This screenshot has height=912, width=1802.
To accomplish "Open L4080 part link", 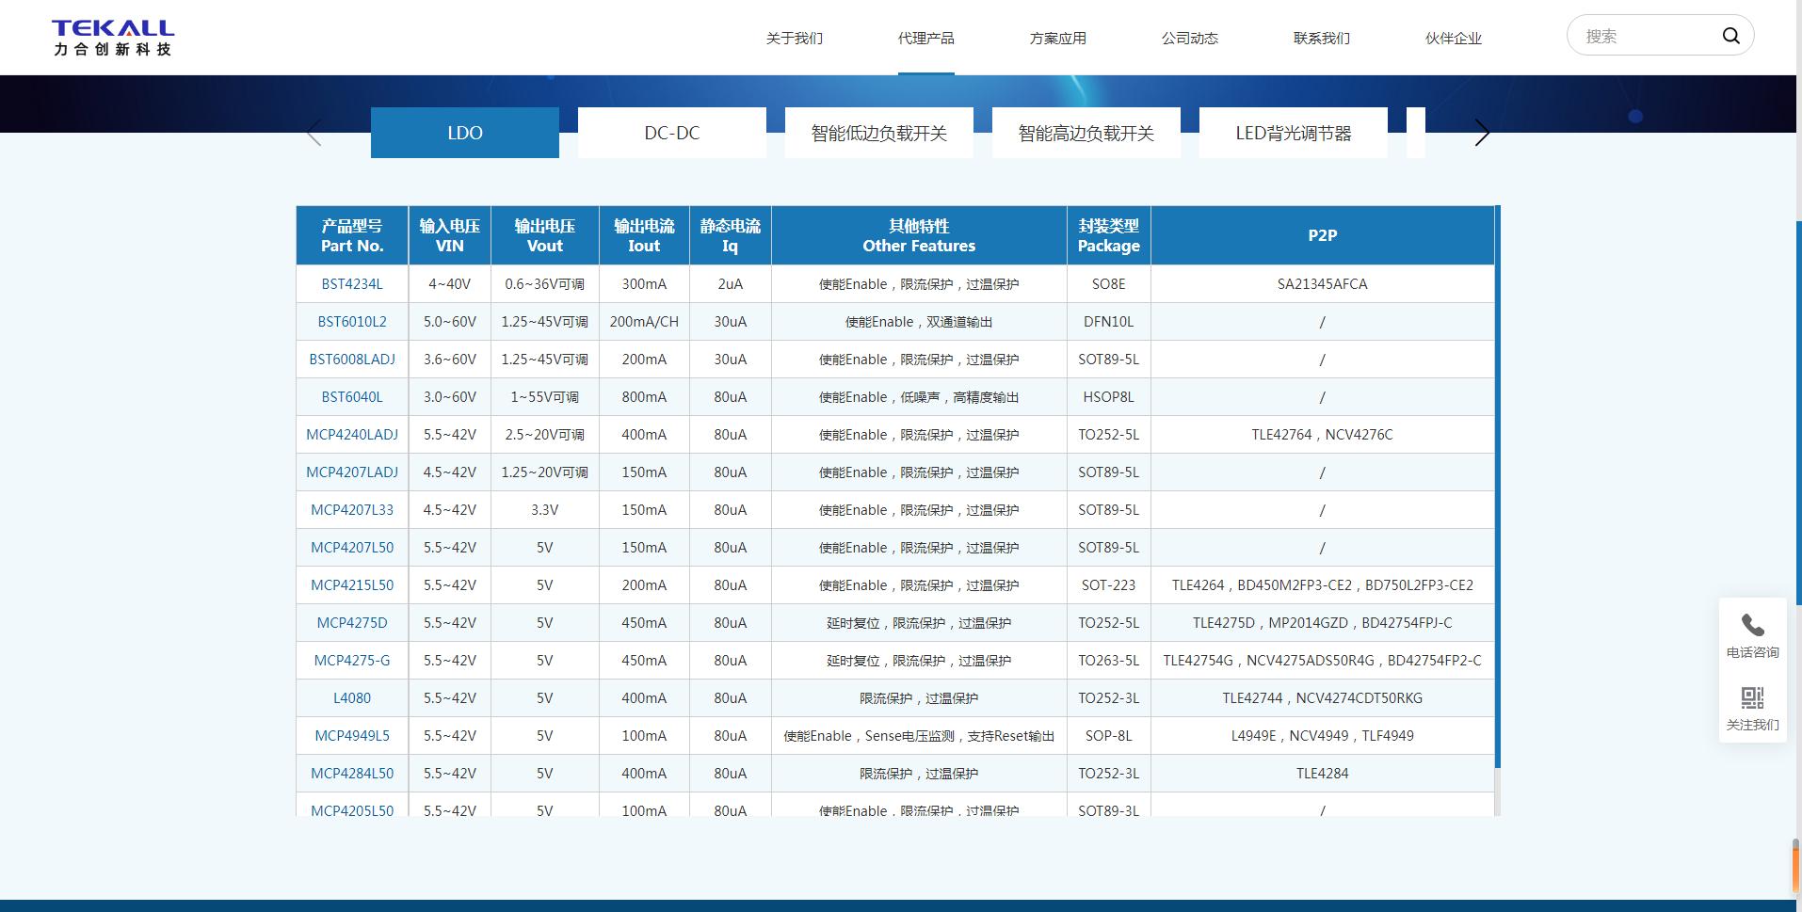I will coord(352,697).
